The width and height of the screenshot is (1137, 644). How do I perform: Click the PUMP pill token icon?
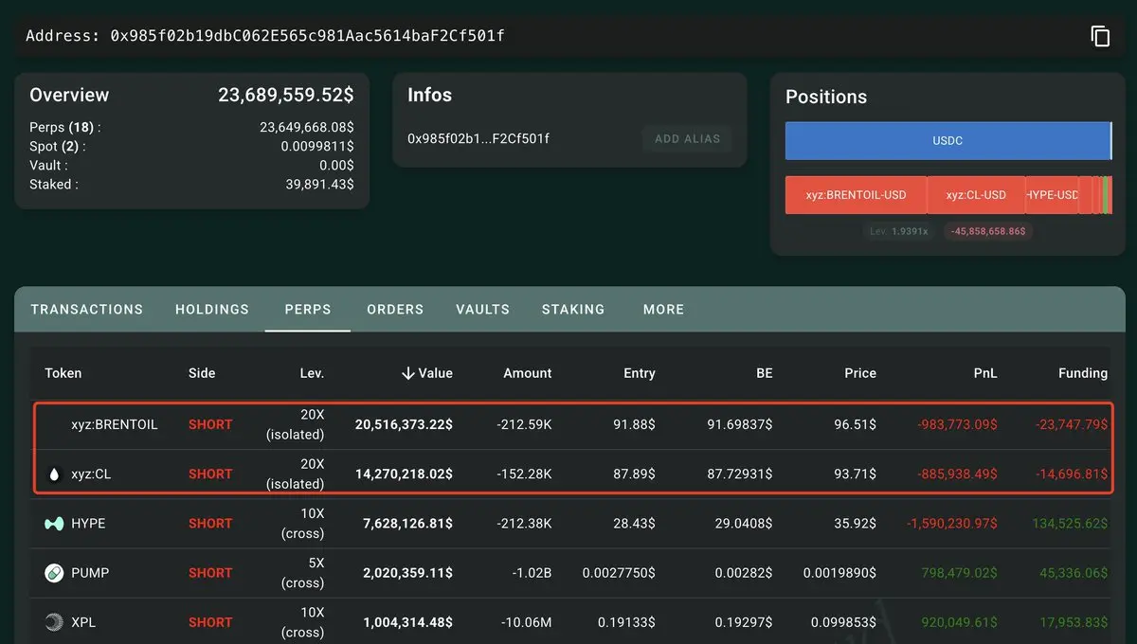pyautogui.click(x=54, y=573)
